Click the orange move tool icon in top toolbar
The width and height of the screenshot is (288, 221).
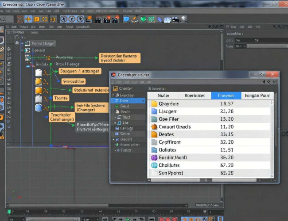tap(28, 19)
